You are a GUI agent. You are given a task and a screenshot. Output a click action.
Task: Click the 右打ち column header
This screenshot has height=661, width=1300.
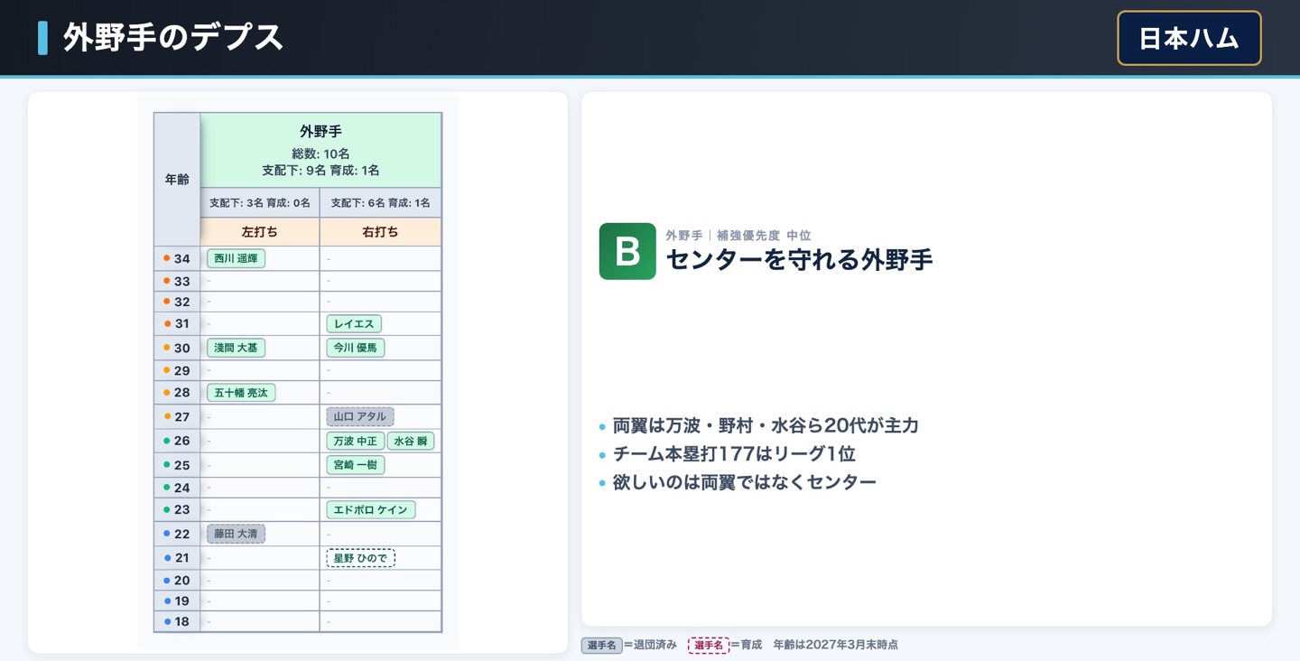pos(381,231)
